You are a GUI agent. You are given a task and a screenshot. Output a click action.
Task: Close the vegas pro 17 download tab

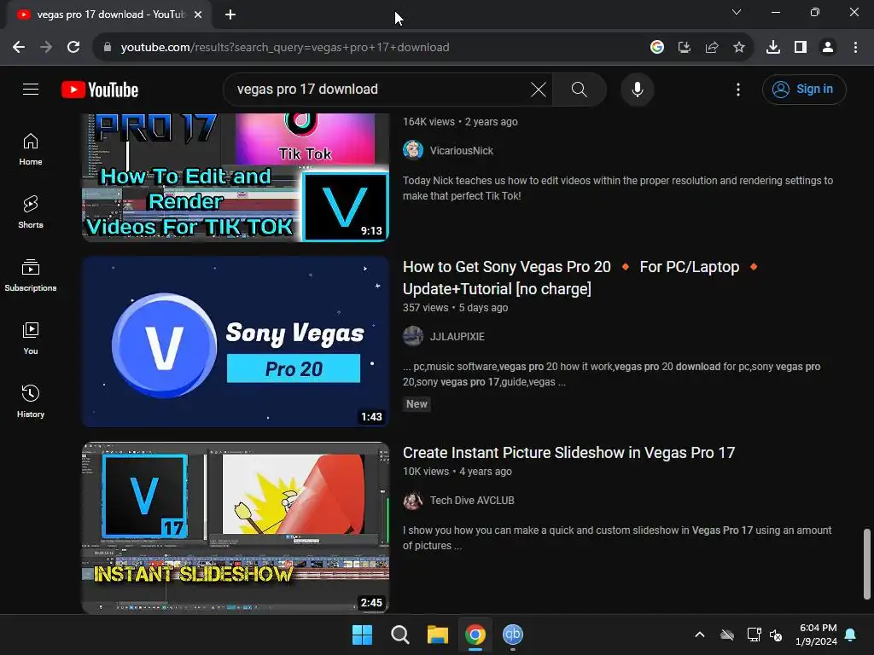point(198,14)
